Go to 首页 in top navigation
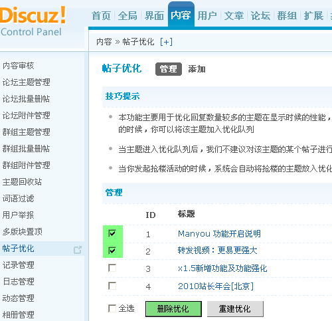The height and width of the screenshot is (321, 332). 101,16
